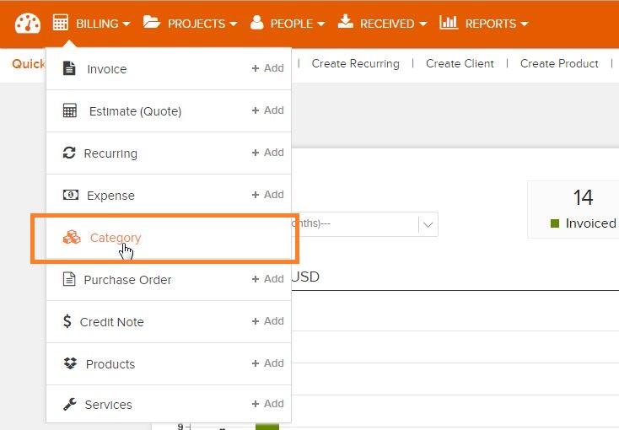Select Purchase Order from Billing menu
The width and height of the screenshot is (619, 430).
127,280
